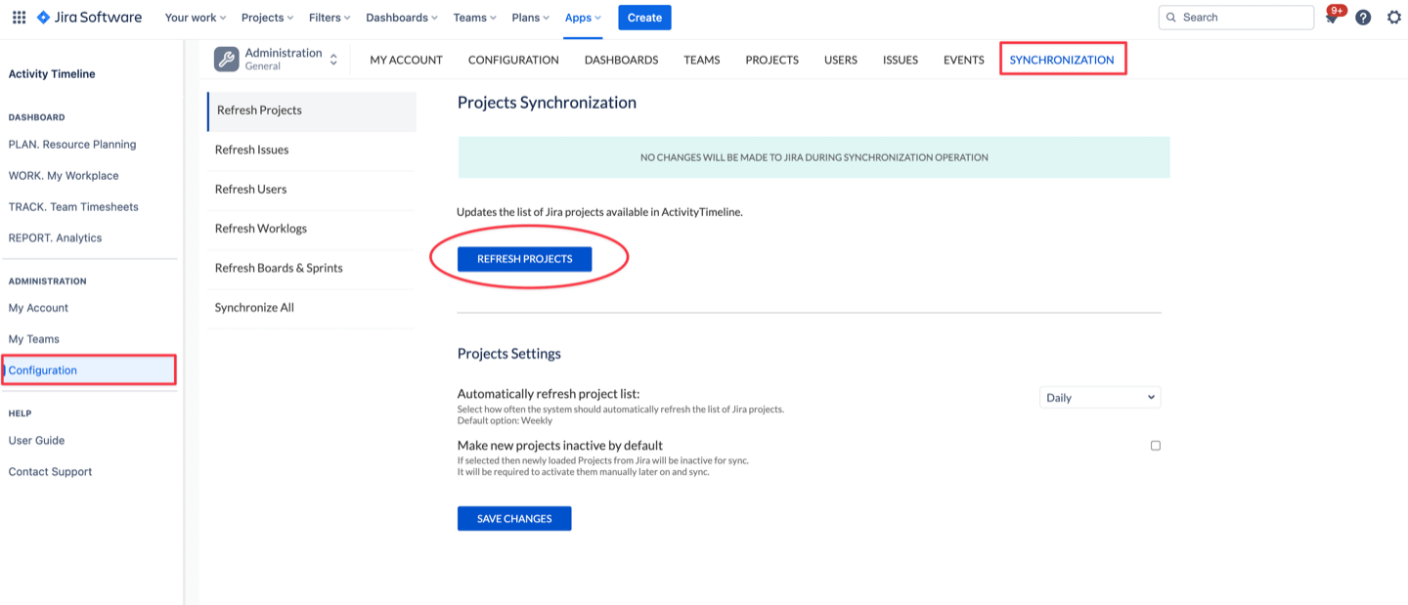Switch to the Synchronization tab

tap(1061, 60)
